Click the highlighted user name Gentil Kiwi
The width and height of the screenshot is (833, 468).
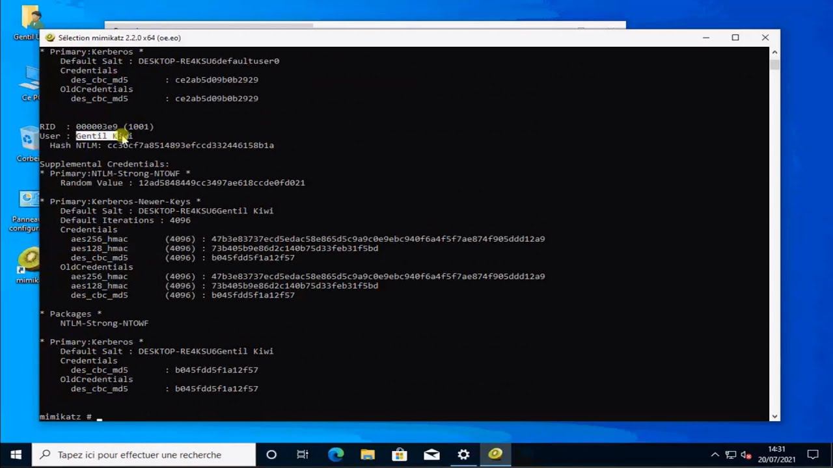click(x=104, y=136)
